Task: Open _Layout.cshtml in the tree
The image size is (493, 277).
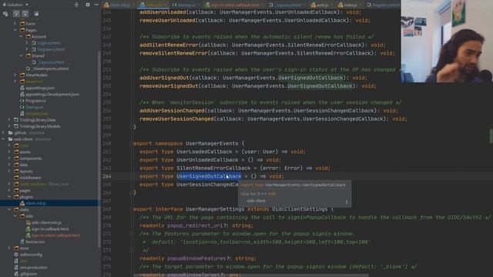Action: (51, 62)
